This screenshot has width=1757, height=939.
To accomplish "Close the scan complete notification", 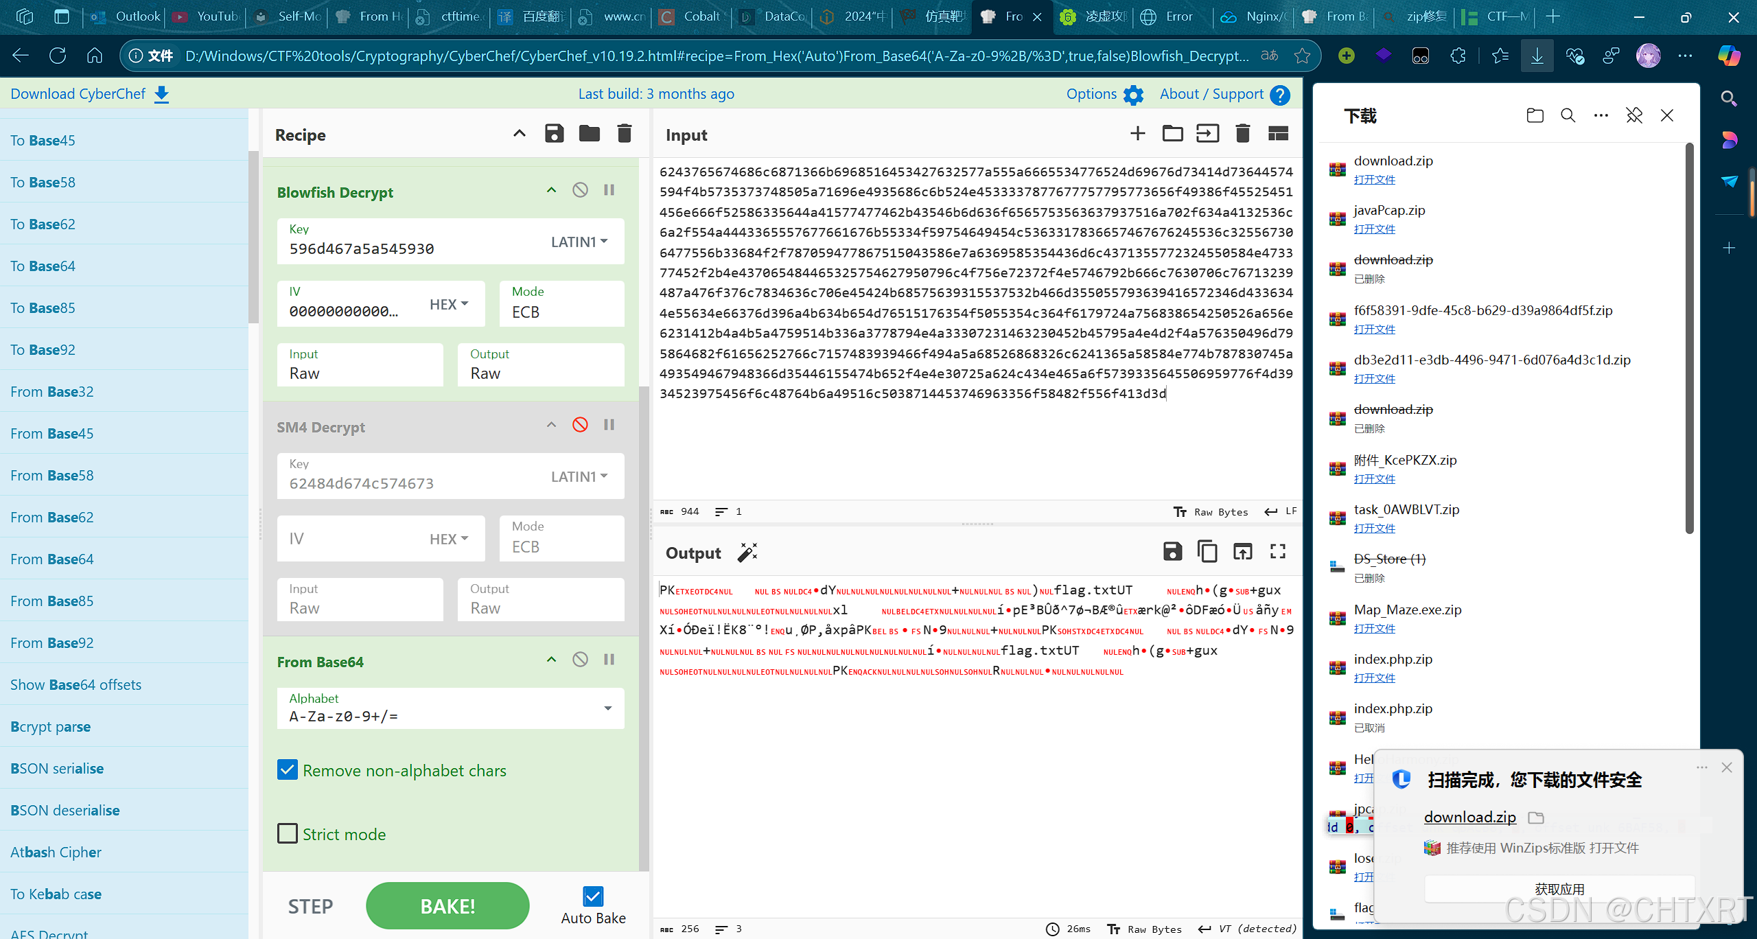I will (1727, 767).
